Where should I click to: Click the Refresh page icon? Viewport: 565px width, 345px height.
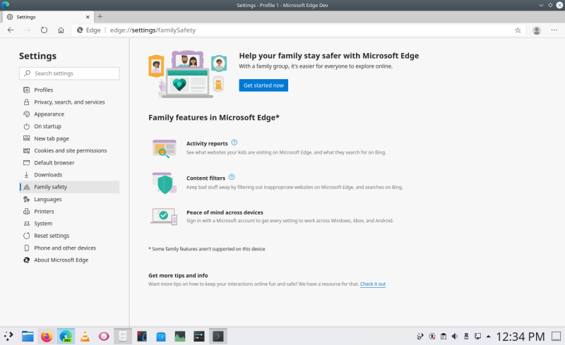point(44,30)
